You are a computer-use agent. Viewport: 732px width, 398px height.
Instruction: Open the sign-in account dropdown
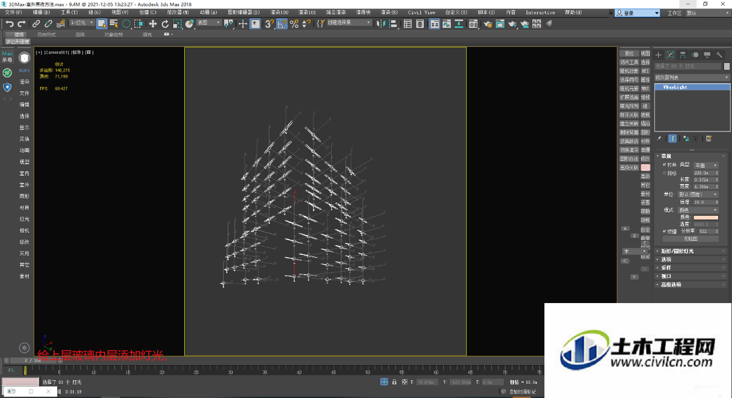click(x=638, y=13)
